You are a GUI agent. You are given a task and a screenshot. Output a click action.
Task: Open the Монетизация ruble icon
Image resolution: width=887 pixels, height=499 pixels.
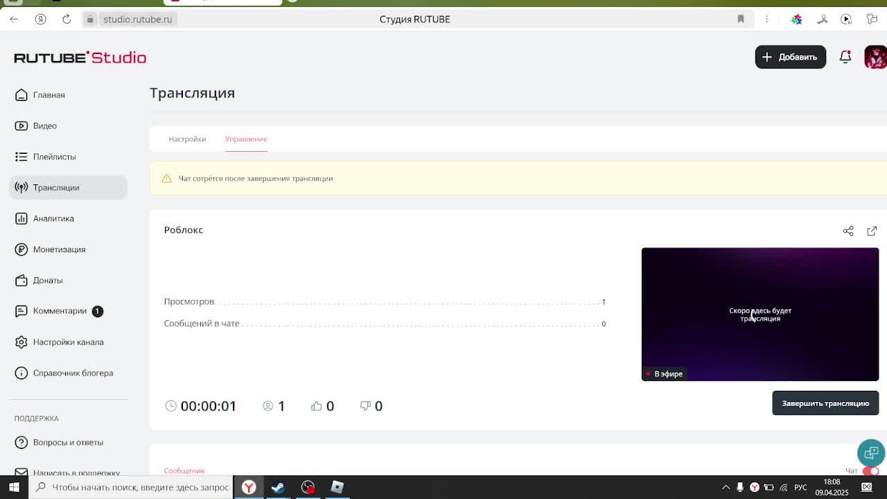click(x=21, y=249)
